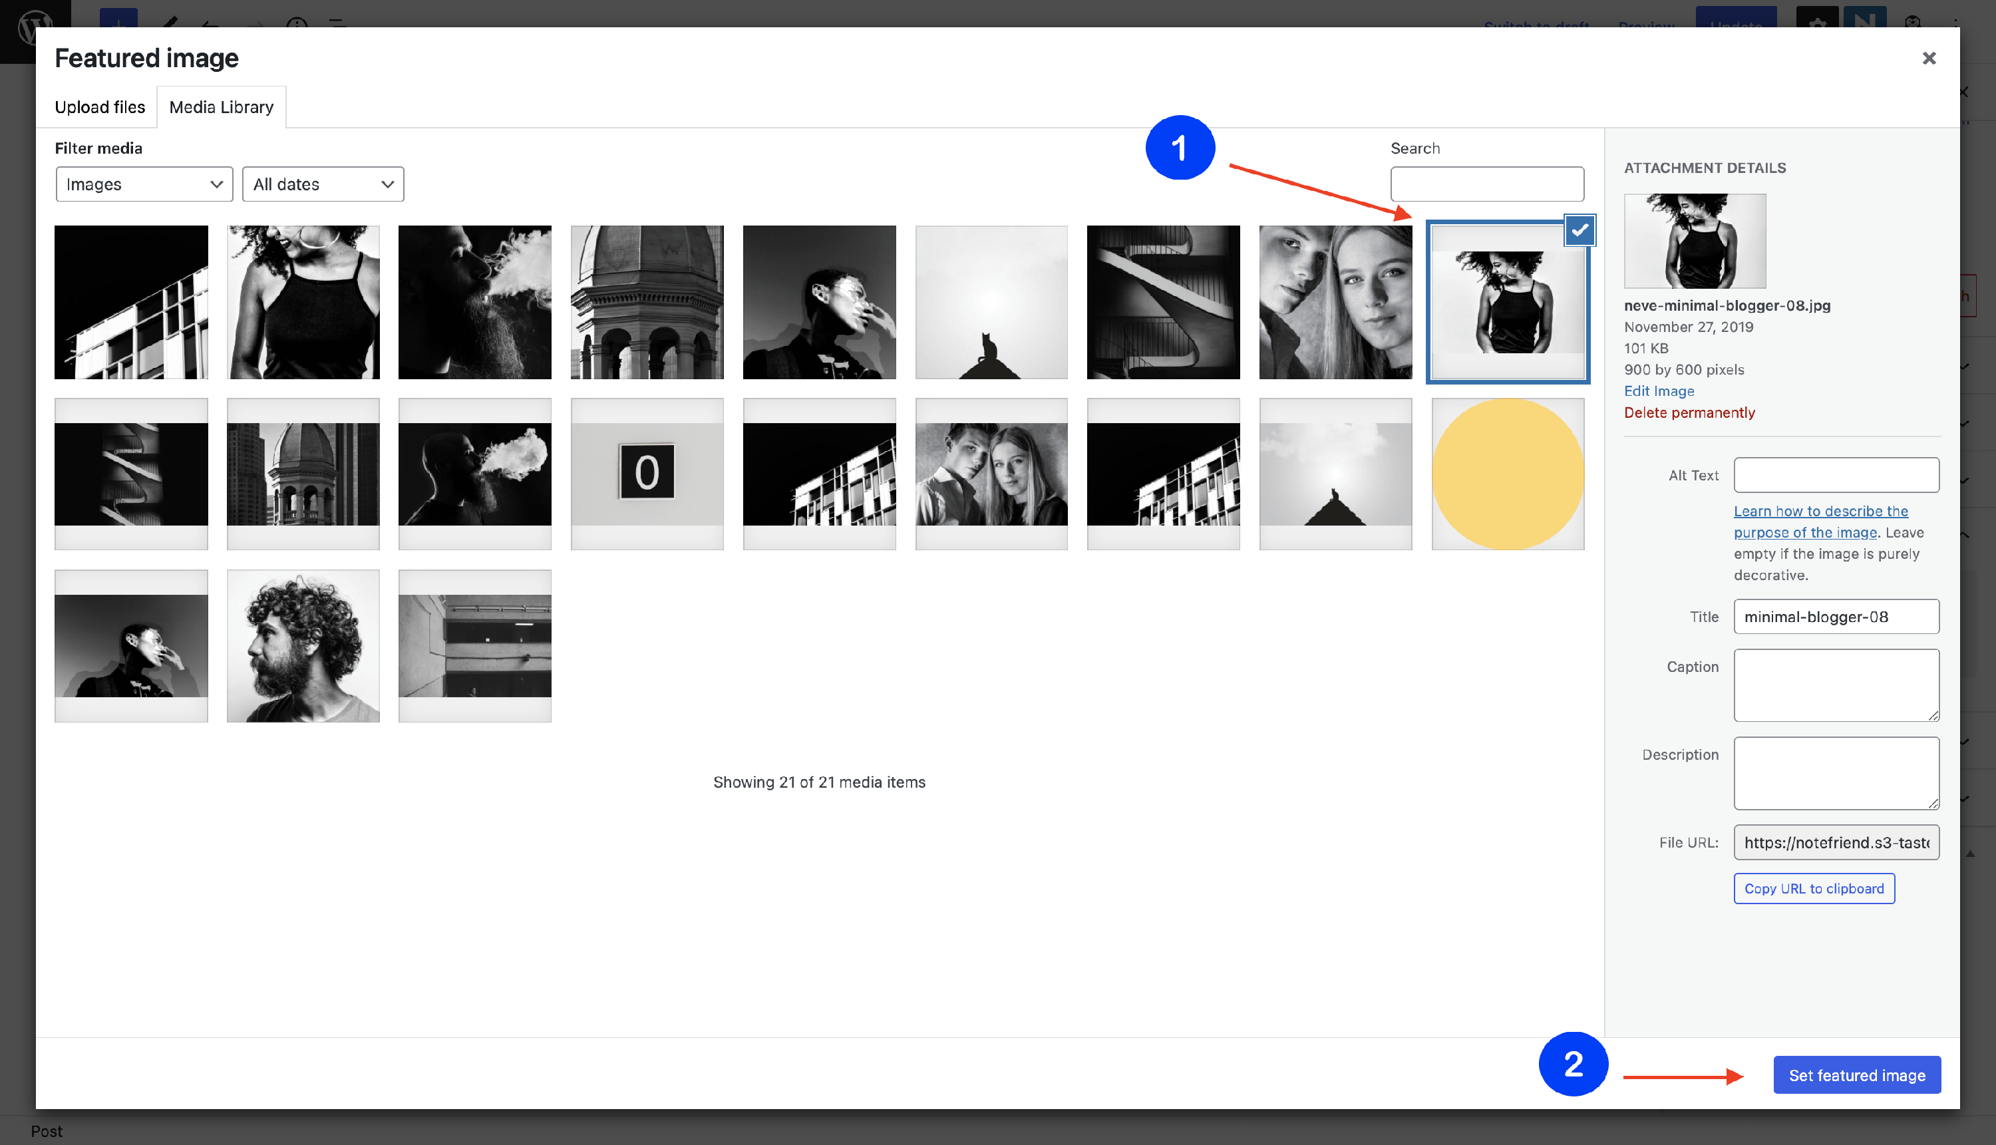This screenshot has width=1996, height=1145.
Task: Click Delete permanently link
Action: [1689, 413]
